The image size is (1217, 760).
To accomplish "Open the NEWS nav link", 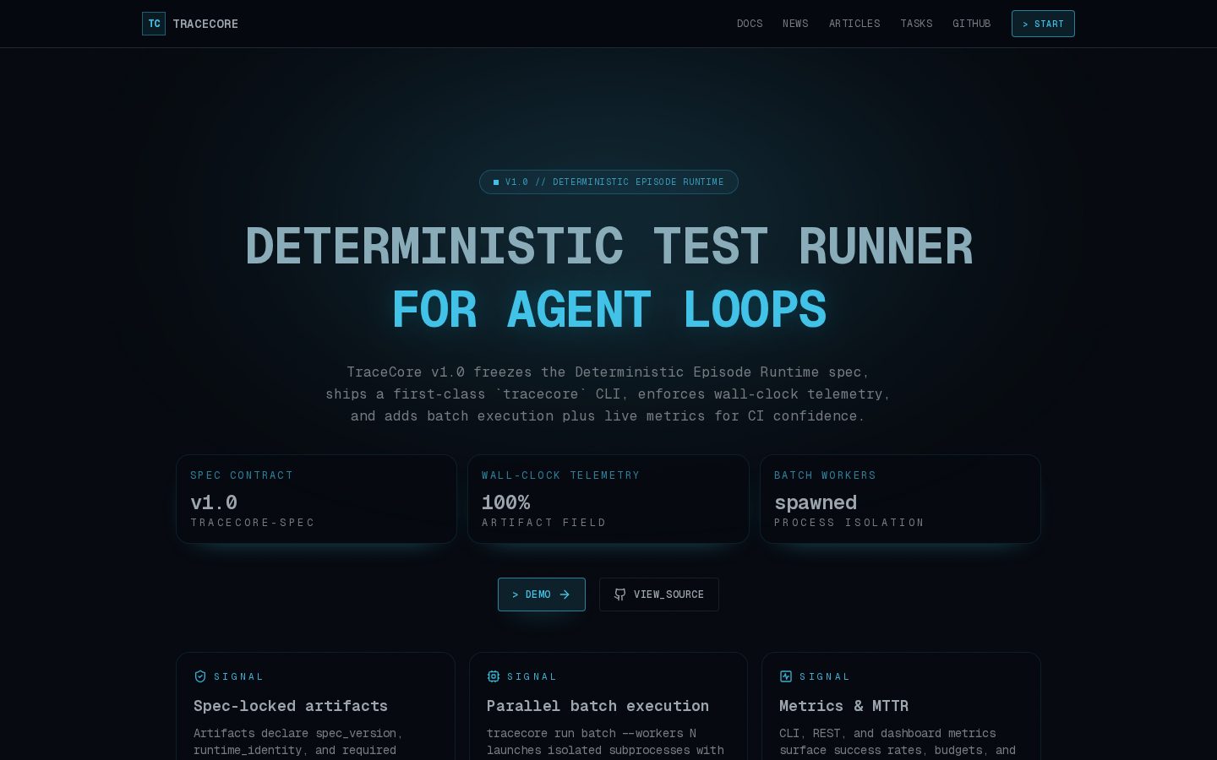I will point(795,24).
